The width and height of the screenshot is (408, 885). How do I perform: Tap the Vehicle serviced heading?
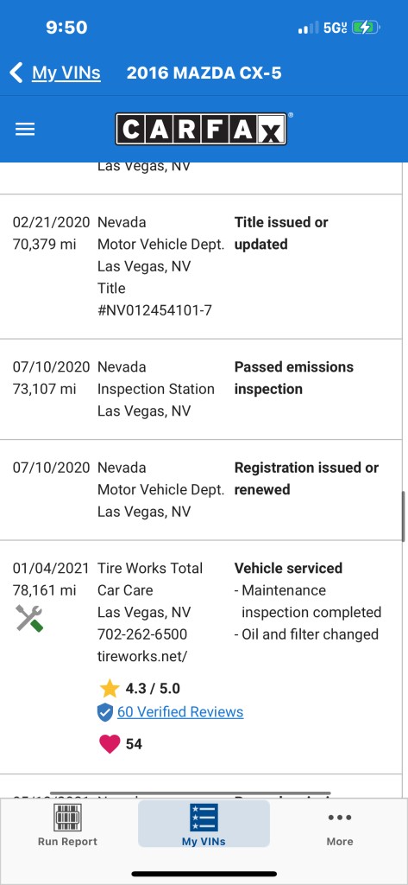click(288, 569)
